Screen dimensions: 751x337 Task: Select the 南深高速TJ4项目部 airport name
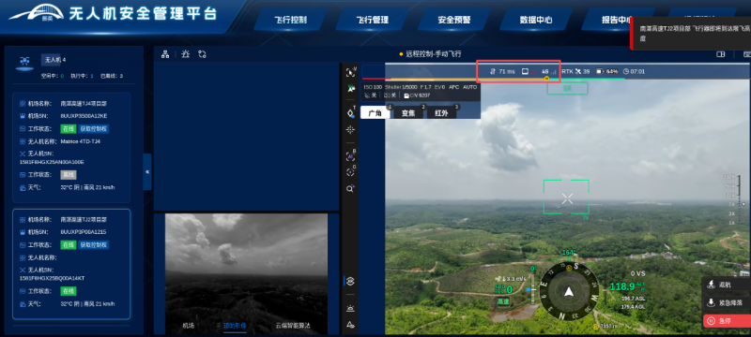84,103
